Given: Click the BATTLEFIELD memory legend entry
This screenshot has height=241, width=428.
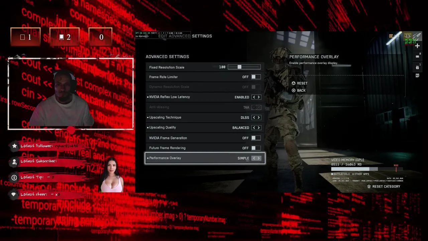Looking at the screenshot, I should point(341,174).
